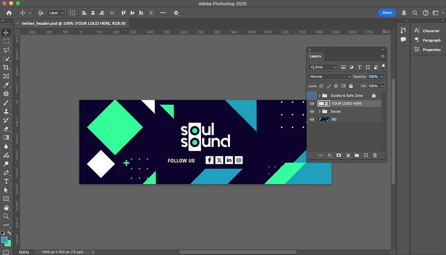
Task: Hide the YOUR LOGO HERE layer
Action: click(312, 104)
